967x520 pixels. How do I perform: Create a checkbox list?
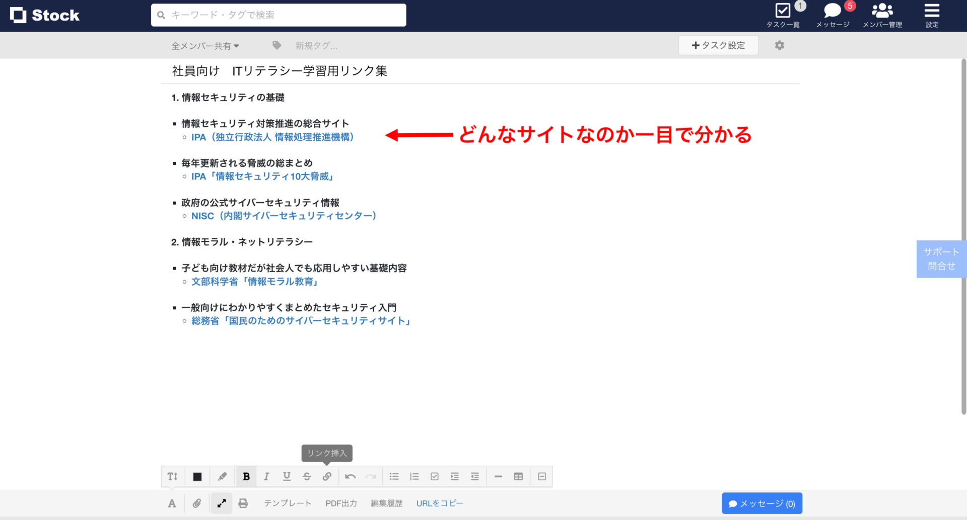coord(435,476)
